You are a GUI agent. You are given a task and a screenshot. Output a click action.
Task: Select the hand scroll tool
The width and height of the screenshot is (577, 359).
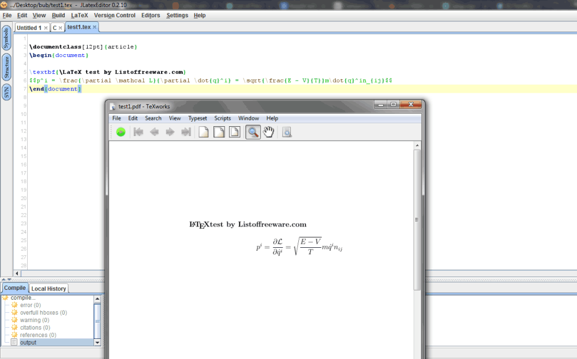coord(269,132)
